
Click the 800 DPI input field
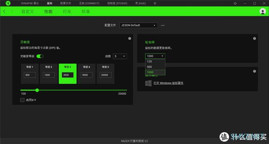[30, 75]
